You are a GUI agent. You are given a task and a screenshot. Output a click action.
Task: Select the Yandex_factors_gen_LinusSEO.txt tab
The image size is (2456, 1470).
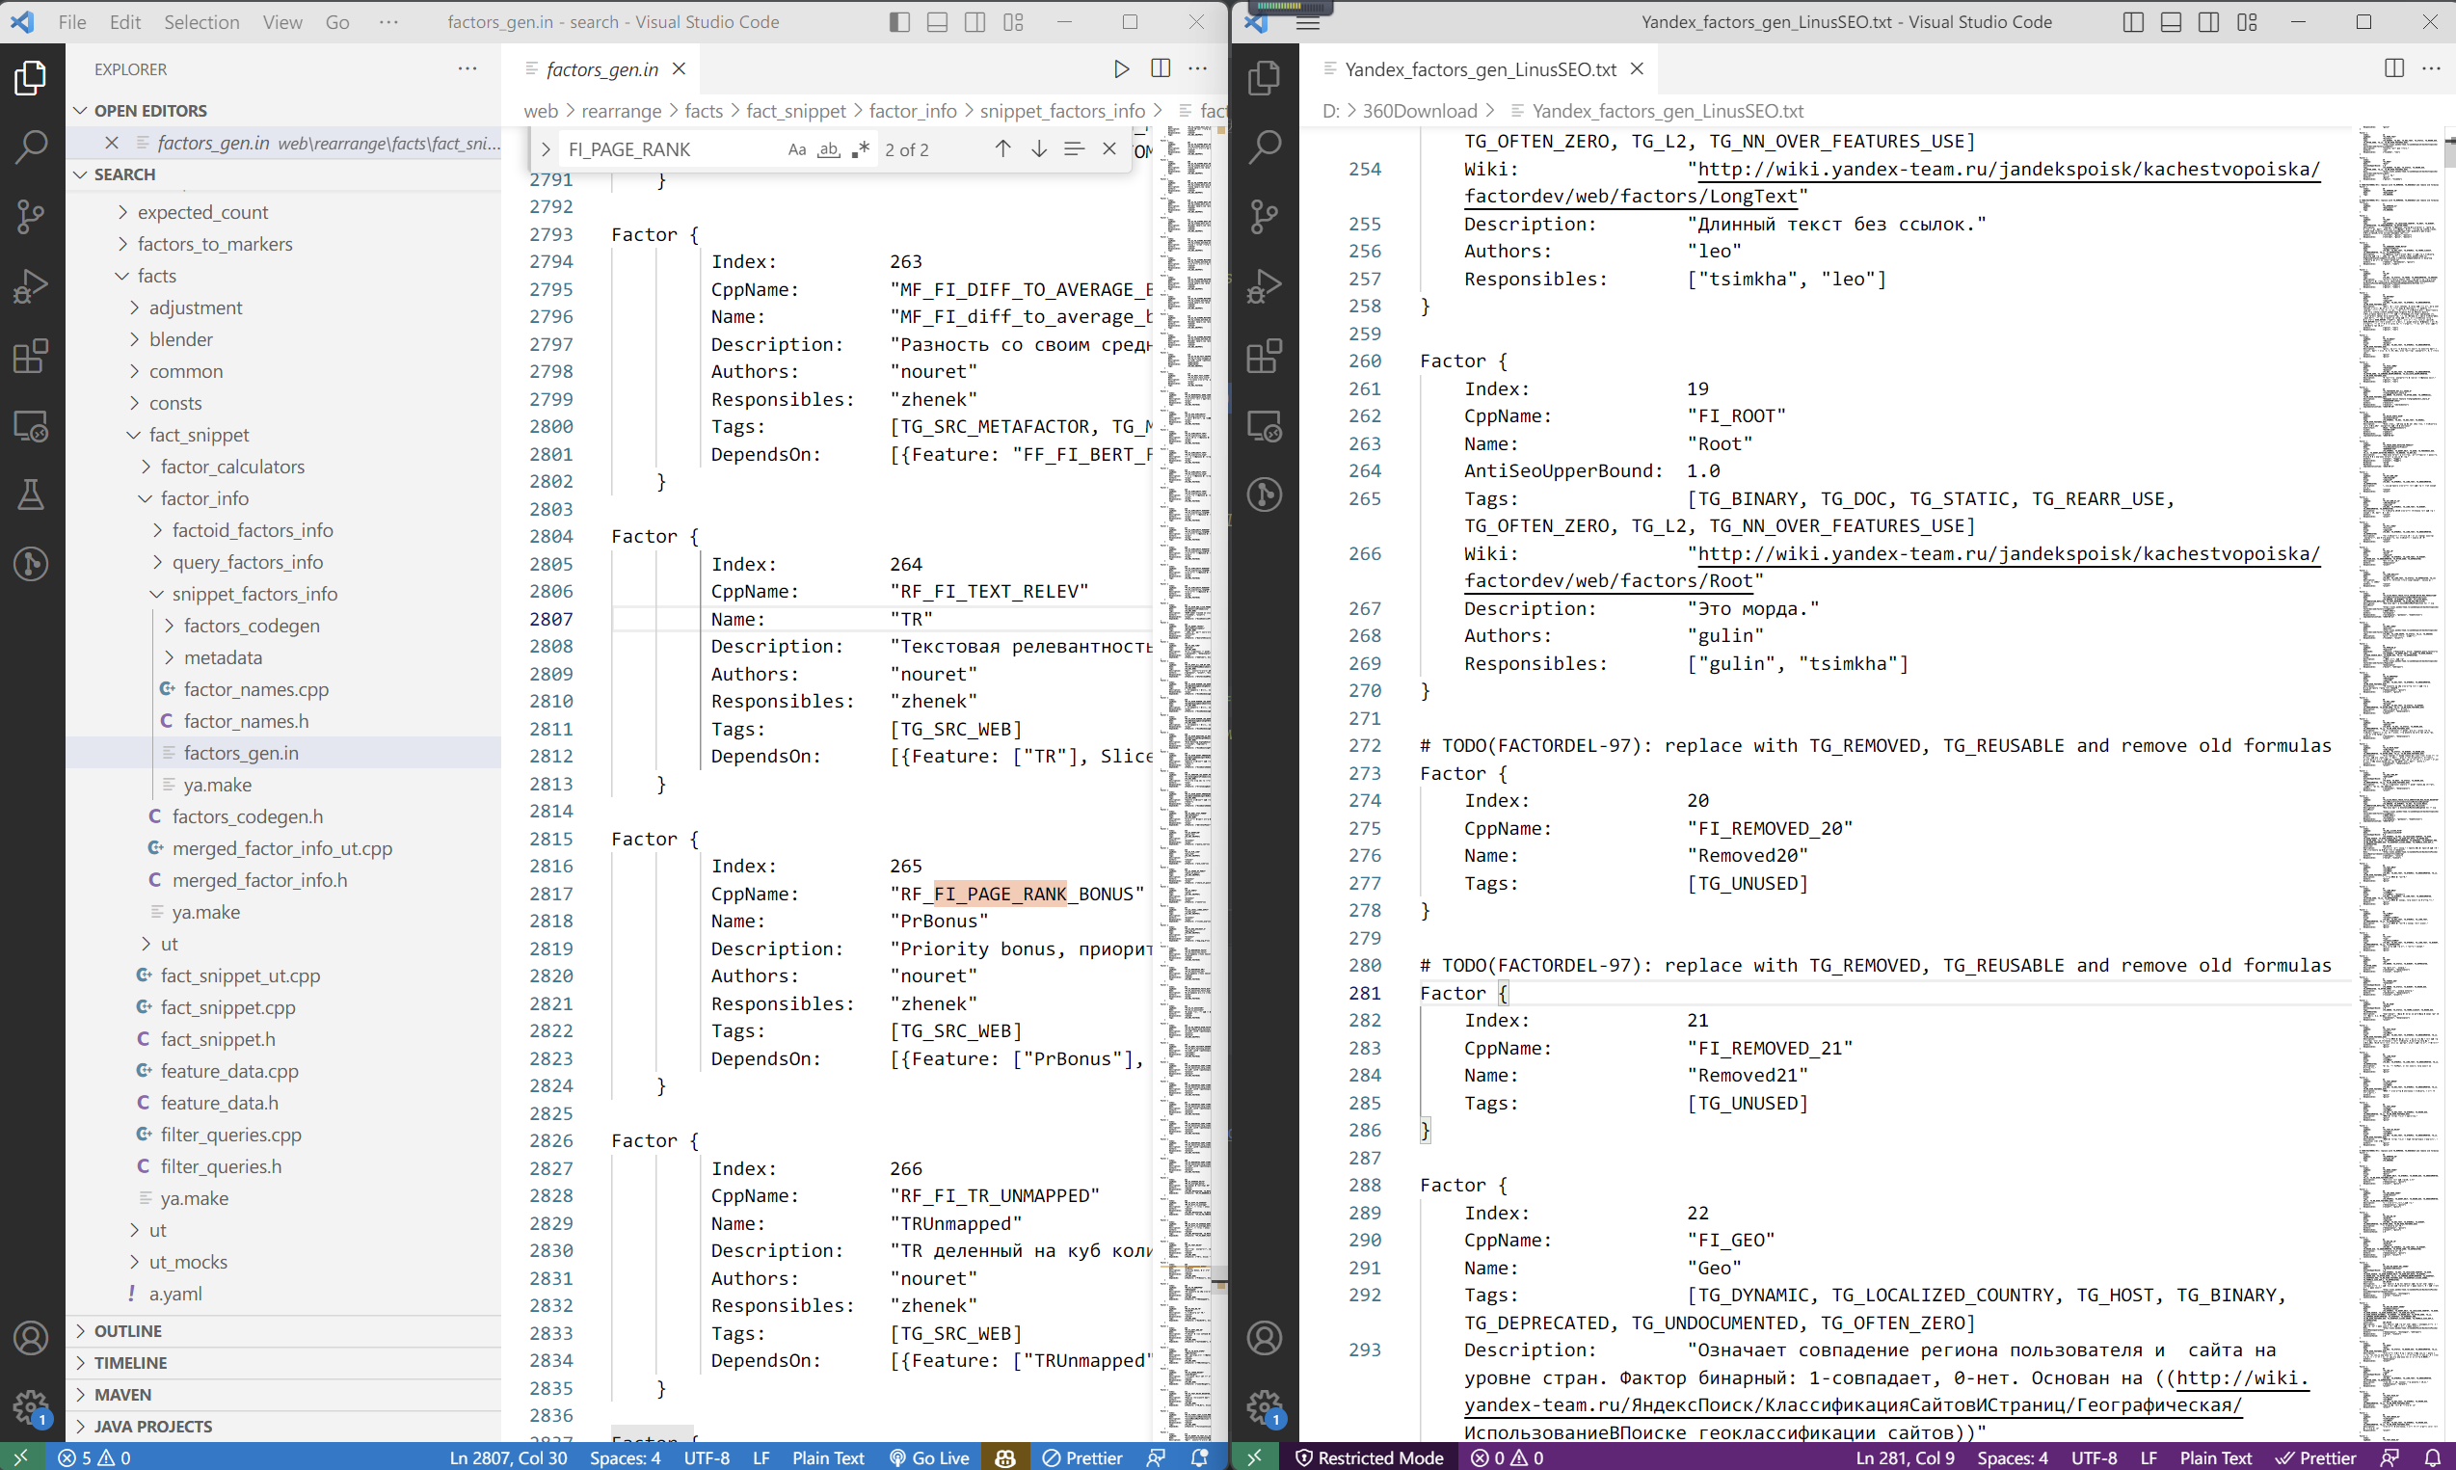point(1480,68)
